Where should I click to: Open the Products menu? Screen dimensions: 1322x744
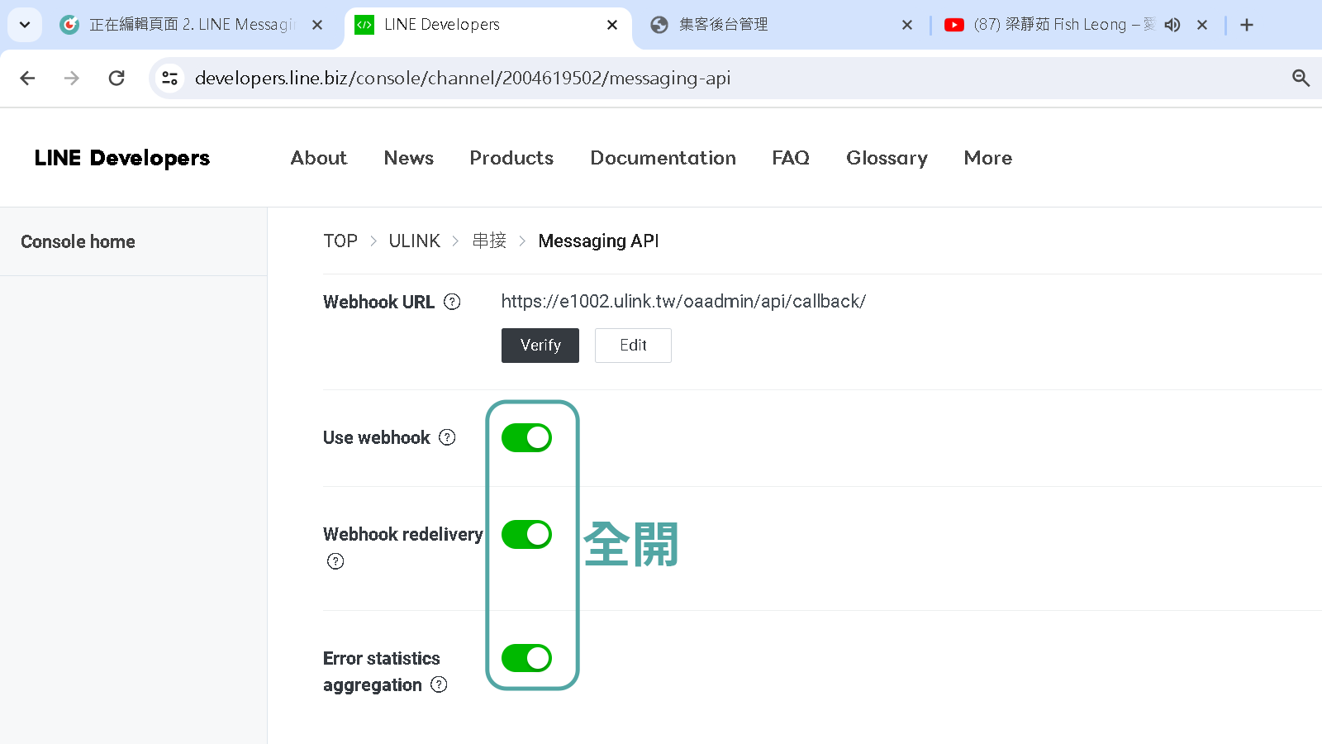click(511, 158)
